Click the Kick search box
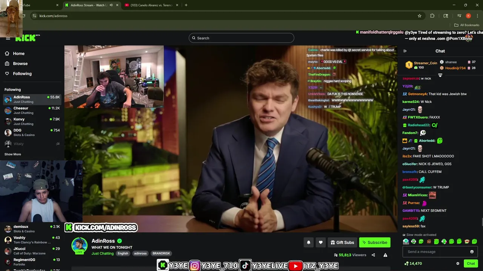 click(x=241, y=38)
